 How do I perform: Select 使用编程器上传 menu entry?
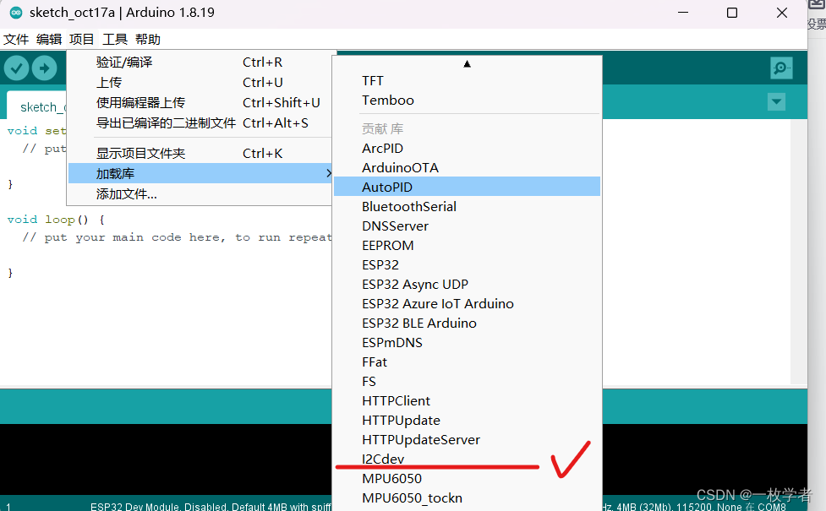(x=200, y=102)
